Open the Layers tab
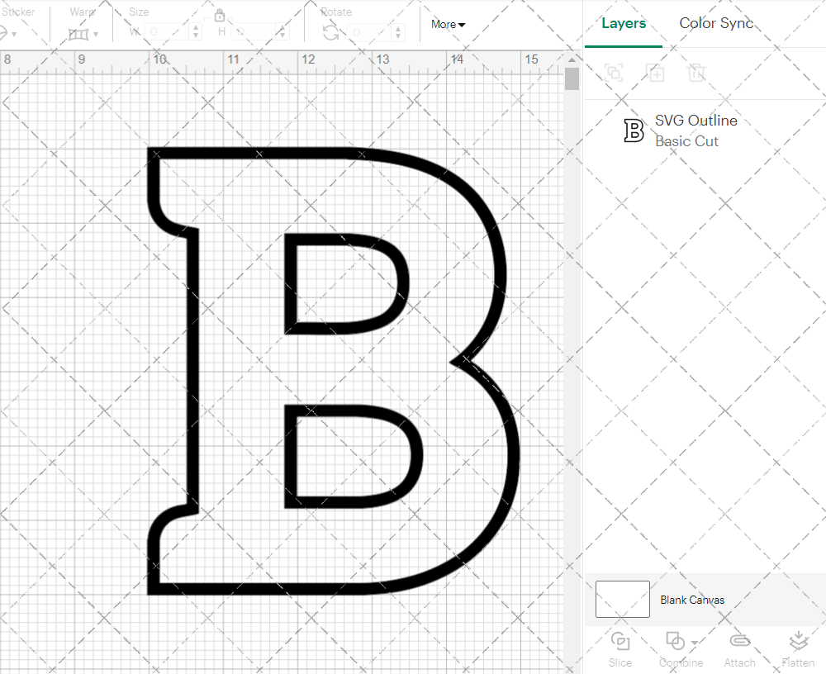Screen dimensions: 826x674 [x=624, y=23]
